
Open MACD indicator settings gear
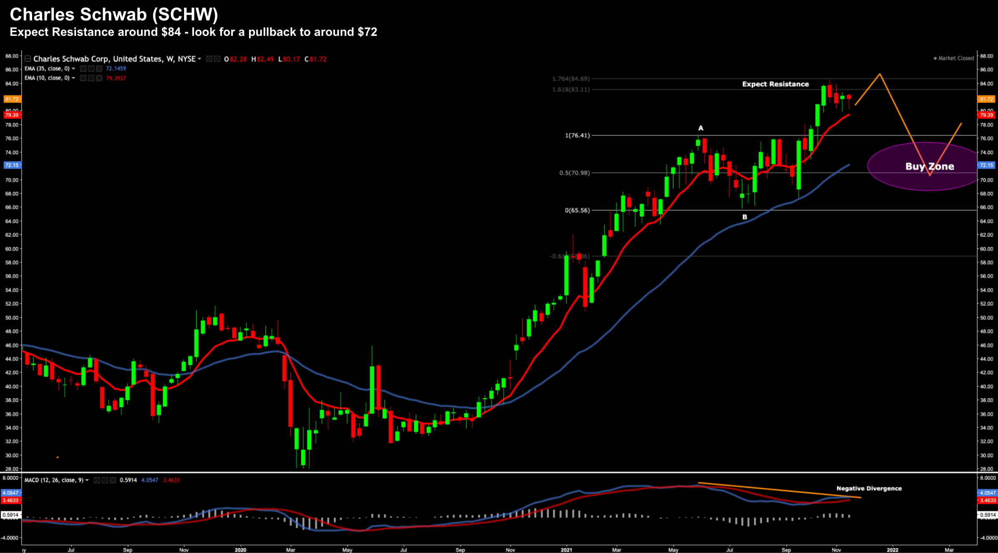click(x=105, y=480)
